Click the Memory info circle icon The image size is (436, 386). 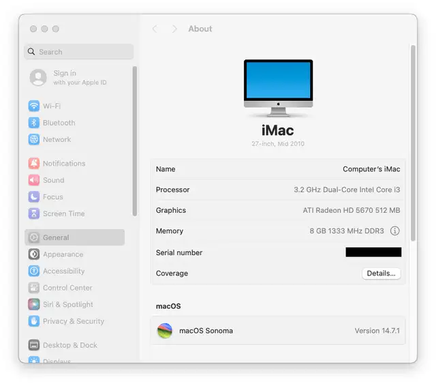395,231
